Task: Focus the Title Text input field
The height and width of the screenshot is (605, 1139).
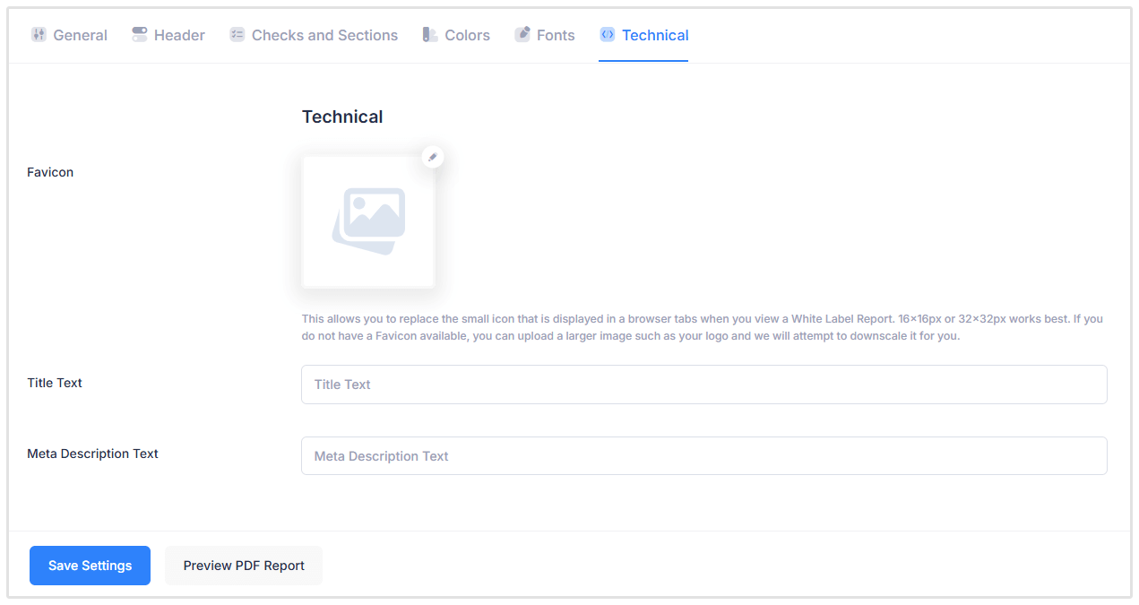Action: click(703, 385)
